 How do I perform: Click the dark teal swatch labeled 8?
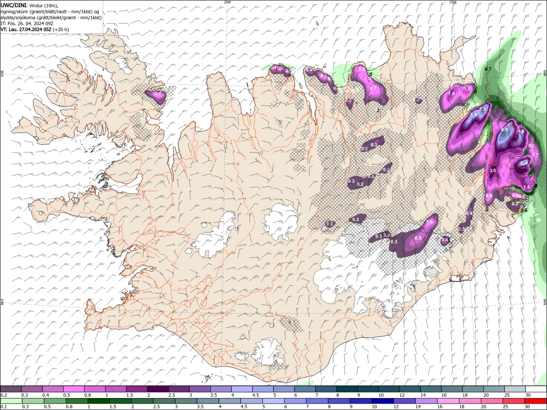[x=347, y=389]
